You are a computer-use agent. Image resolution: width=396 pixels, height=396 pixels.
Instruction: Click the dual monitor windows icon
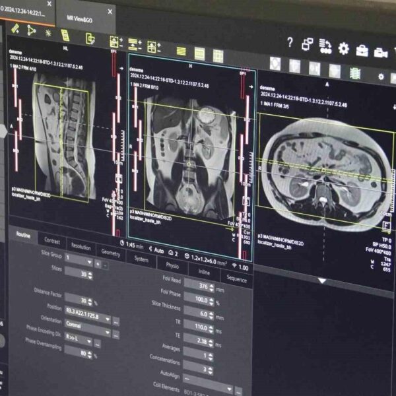tap(308, 44)
